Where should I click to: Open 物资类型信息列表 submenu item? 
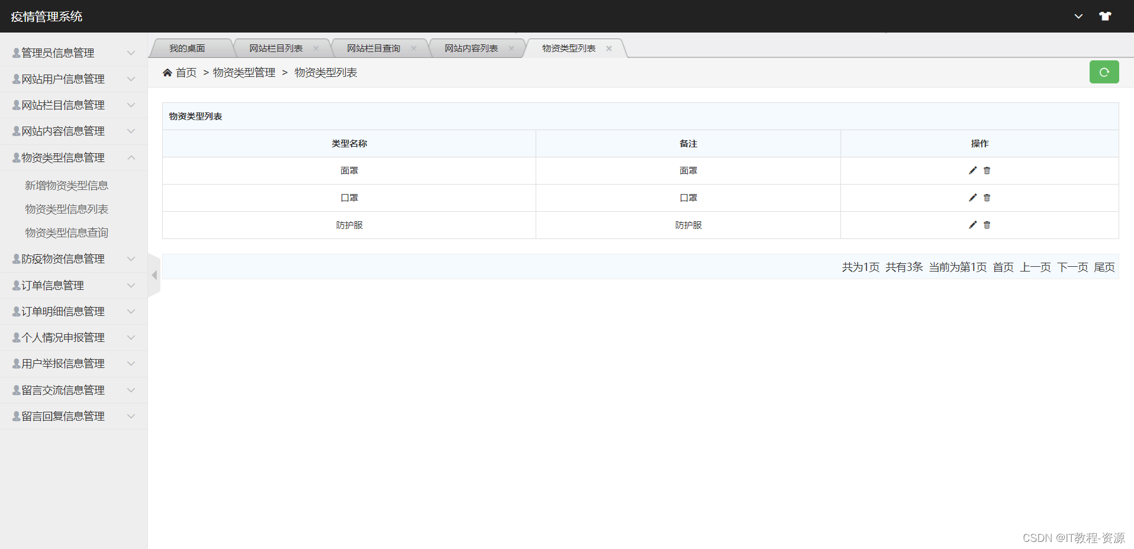(66, 209)
